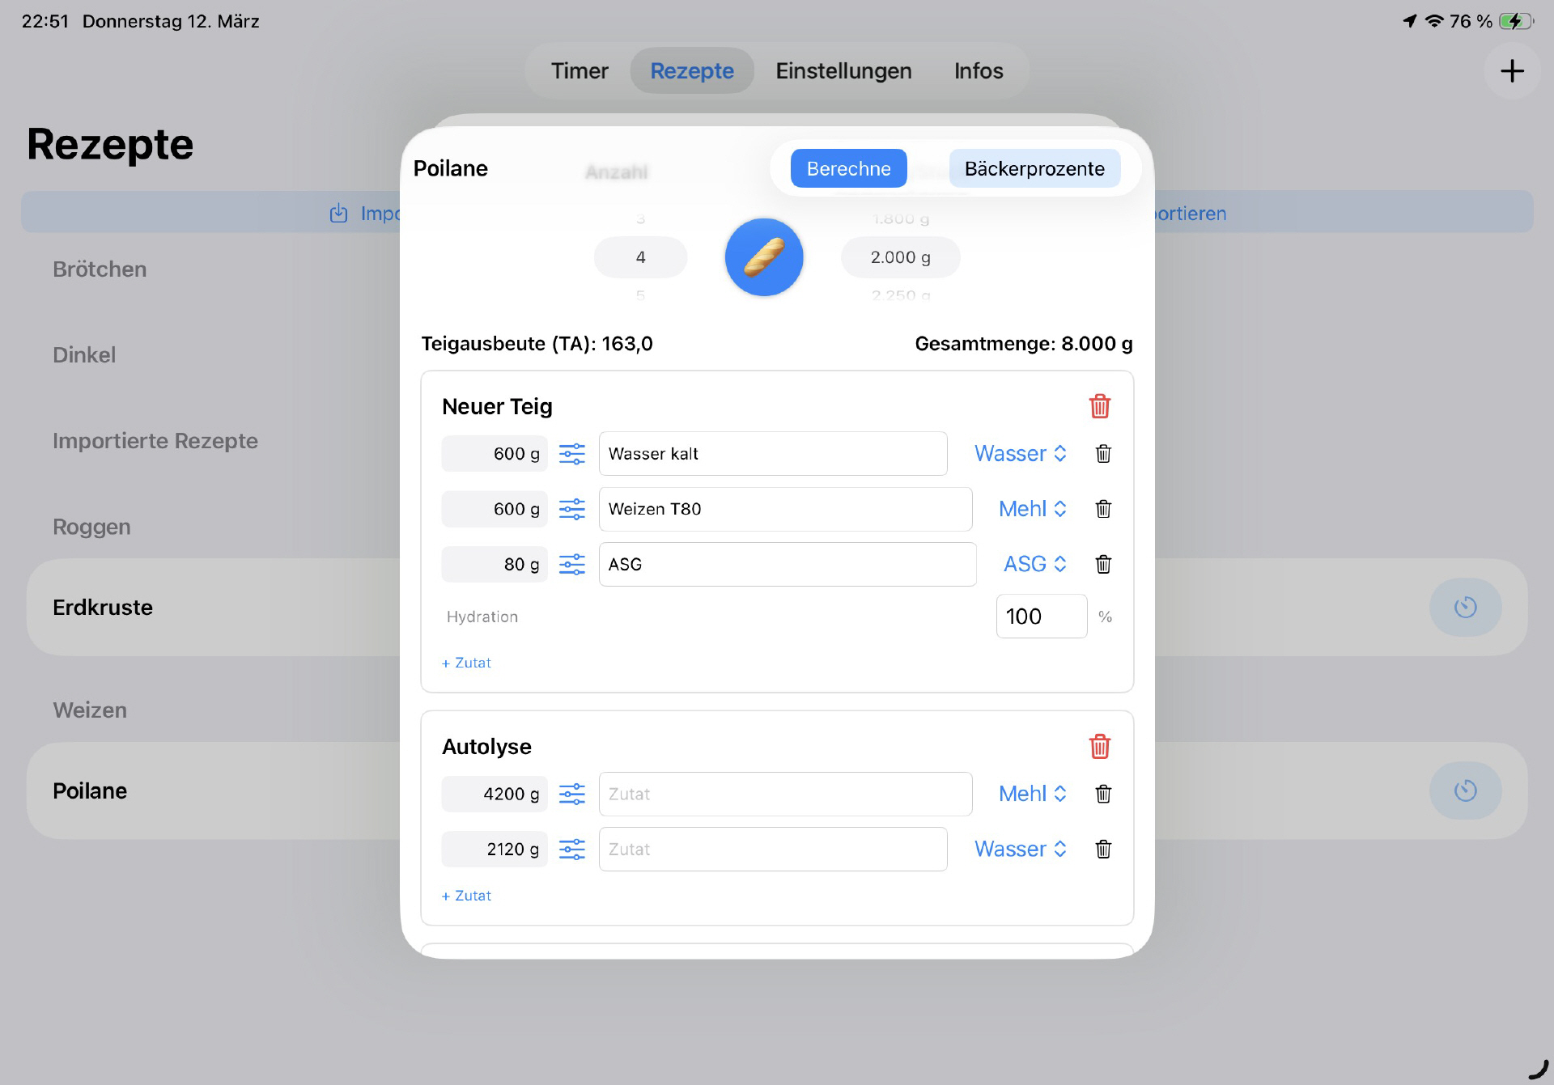Click the blue baguette bread icon

[x=763, y=257]
